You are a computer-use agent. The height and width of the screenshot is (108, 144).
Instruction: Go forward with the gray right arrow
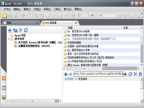point(71,74)
